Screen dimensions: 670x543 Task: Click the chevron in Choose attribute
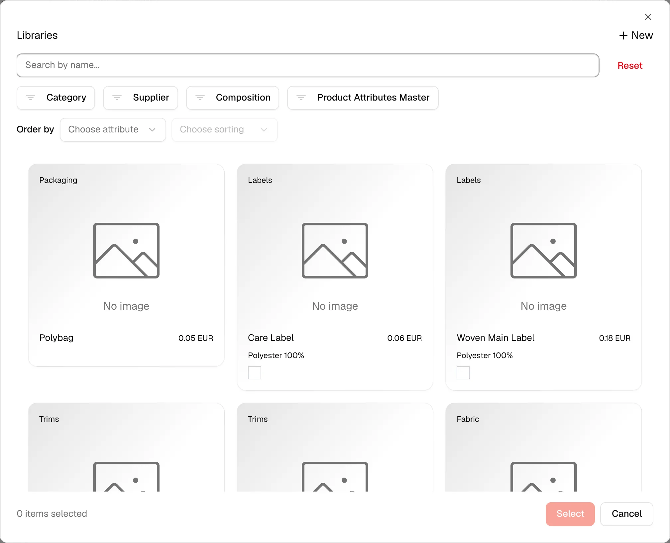[152, 130]
